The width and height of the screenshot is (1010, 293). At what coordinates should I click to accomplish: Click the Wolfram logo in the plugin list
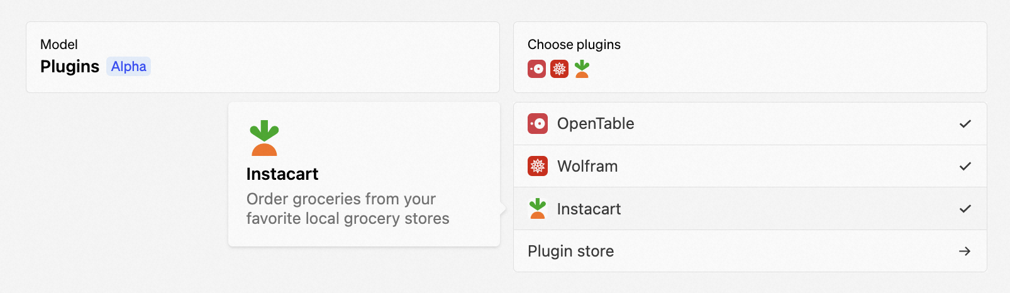tap(538, 166)
